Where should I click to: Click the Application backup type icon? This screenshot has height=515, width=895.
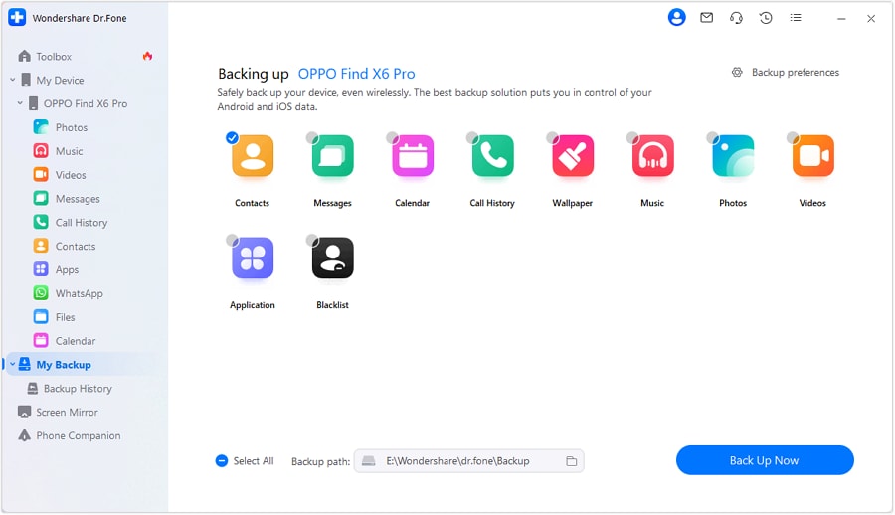pyautogui.click(x=253, y=258)
